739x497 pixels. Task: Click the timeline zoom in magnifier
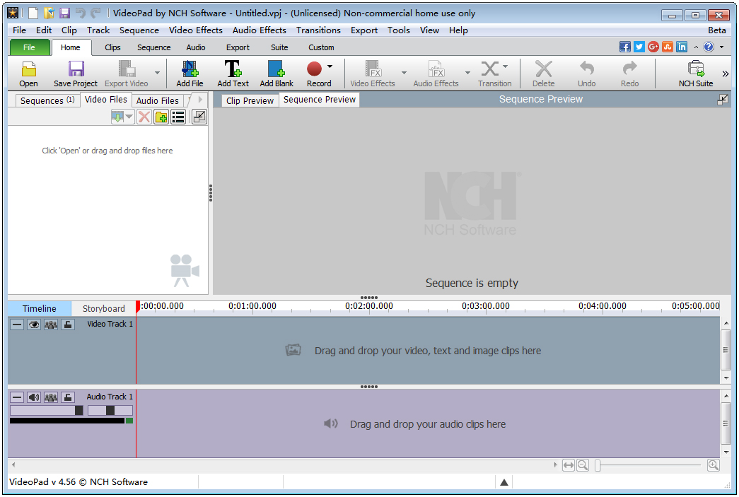tap(714, 465)
